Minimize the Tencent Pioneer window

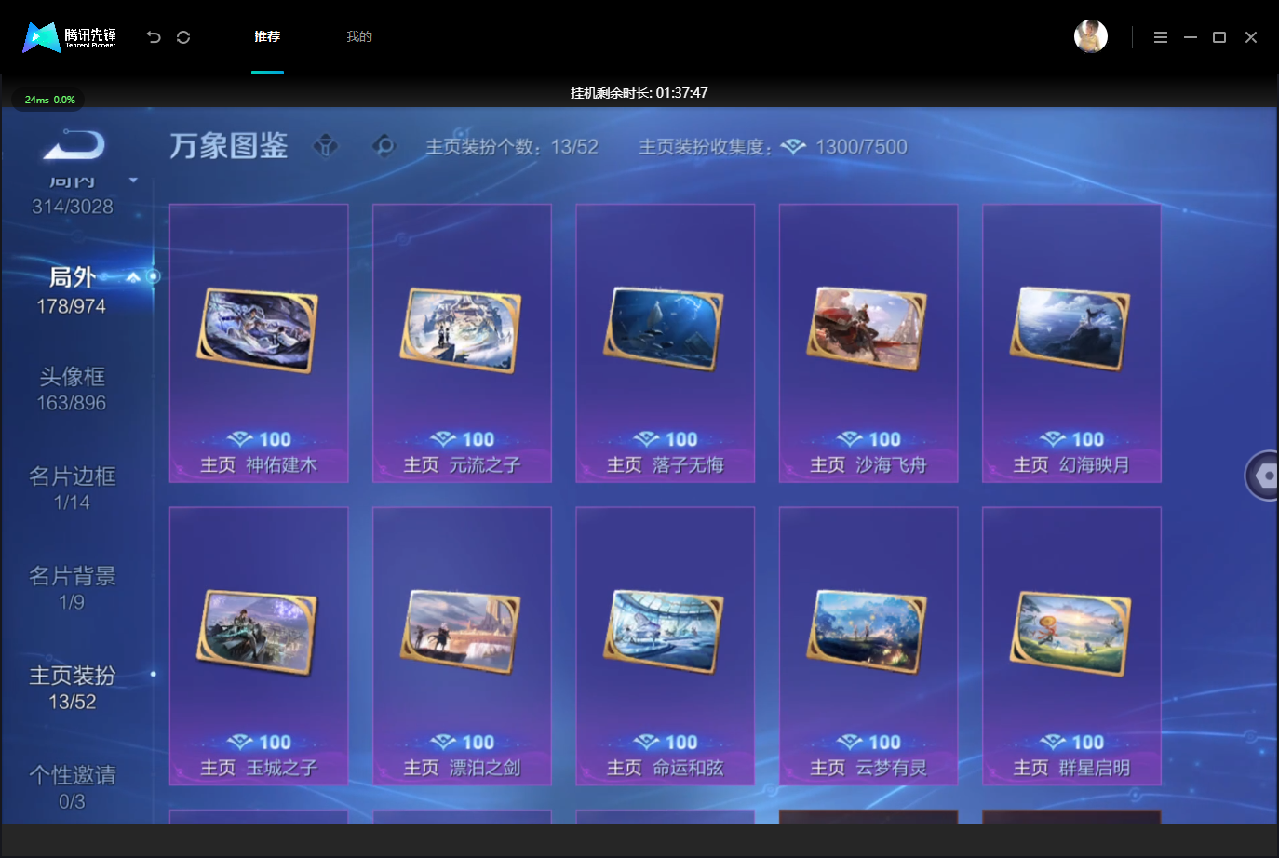(1191, 37)
